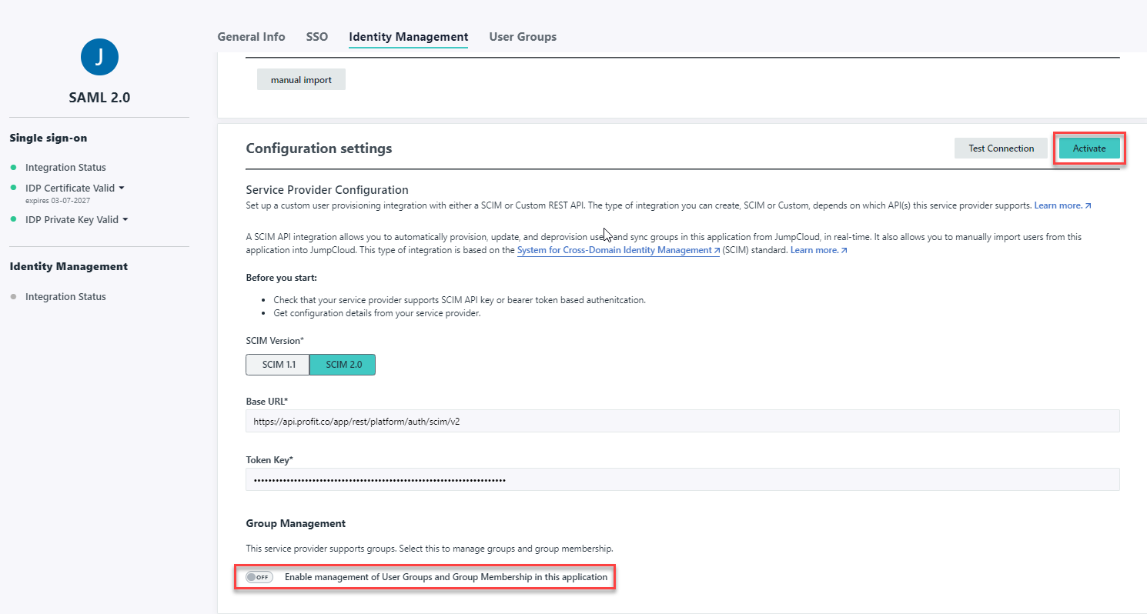Click green status dot beside IDP Certificate Valid
The width and height of the screenshot is (1147, 614).
click(14, 188)
